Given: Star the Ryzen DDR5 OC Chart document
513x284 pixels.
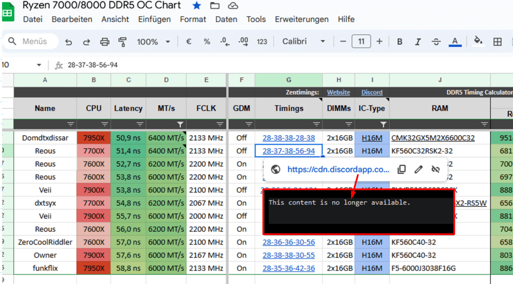Looking at the screenshot, I should [197, 6].
